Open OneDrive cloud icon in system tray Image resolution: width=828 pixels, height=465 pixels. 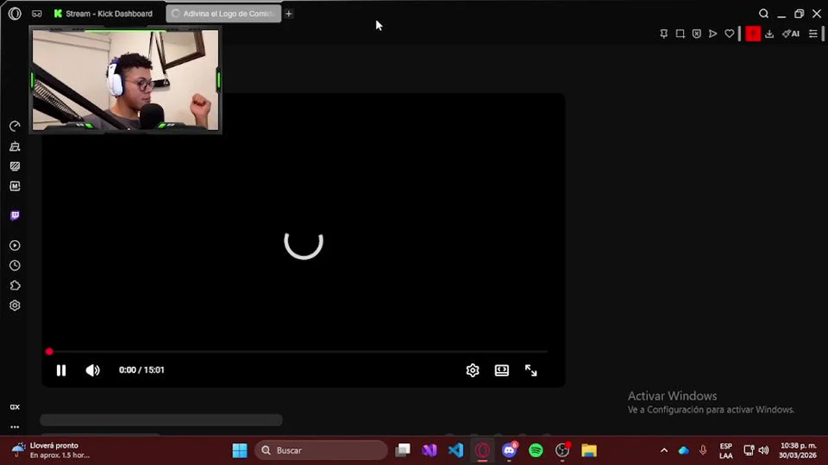pyautogui.click(x=684, y=450)
